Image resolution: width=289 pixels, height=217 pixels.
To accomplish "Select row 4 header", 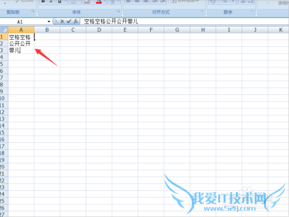I will point(4,57).
